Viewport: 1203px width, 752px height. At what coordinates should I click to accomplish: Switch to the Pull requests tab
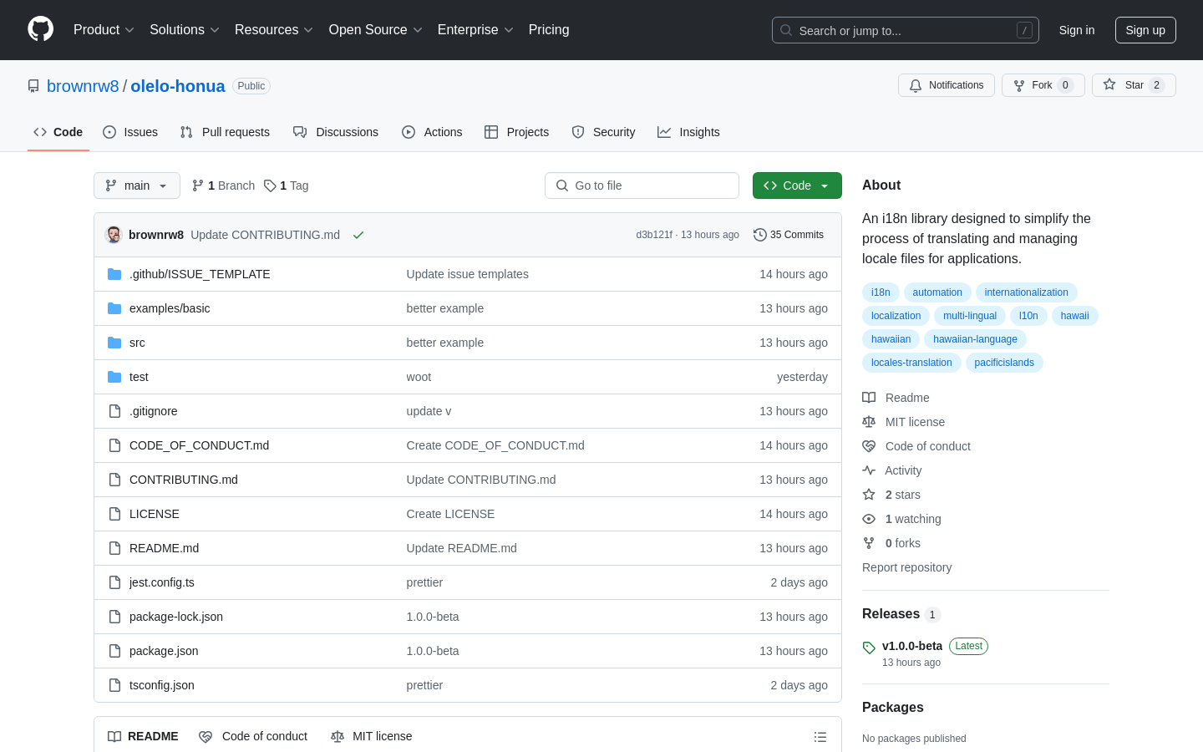[225, 132]
